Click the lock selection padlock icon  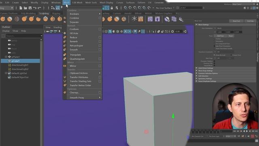(x=112, y=8)
